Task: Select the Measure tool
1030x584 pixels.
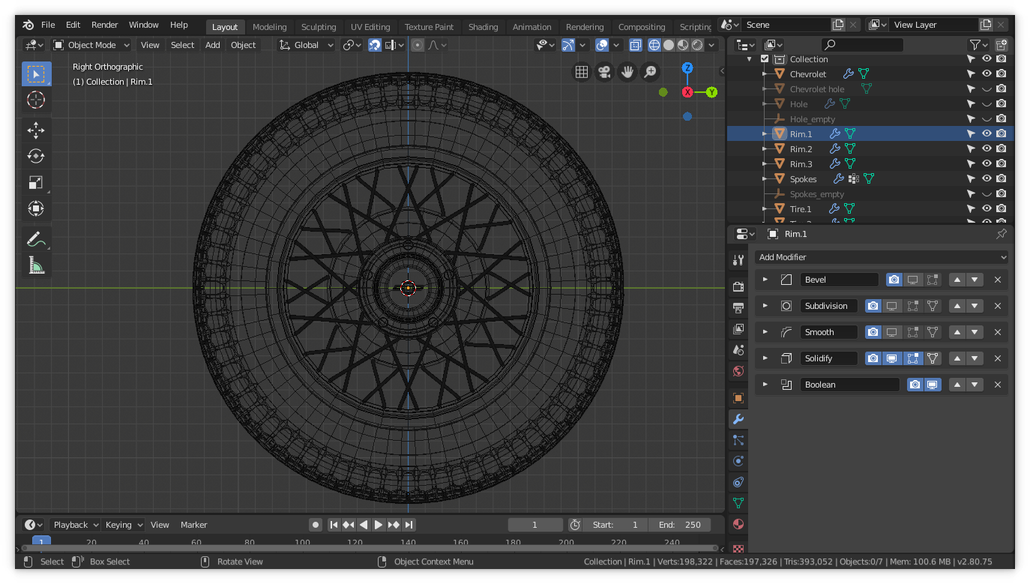Action: pyautogui.click(x=36, y=265)
